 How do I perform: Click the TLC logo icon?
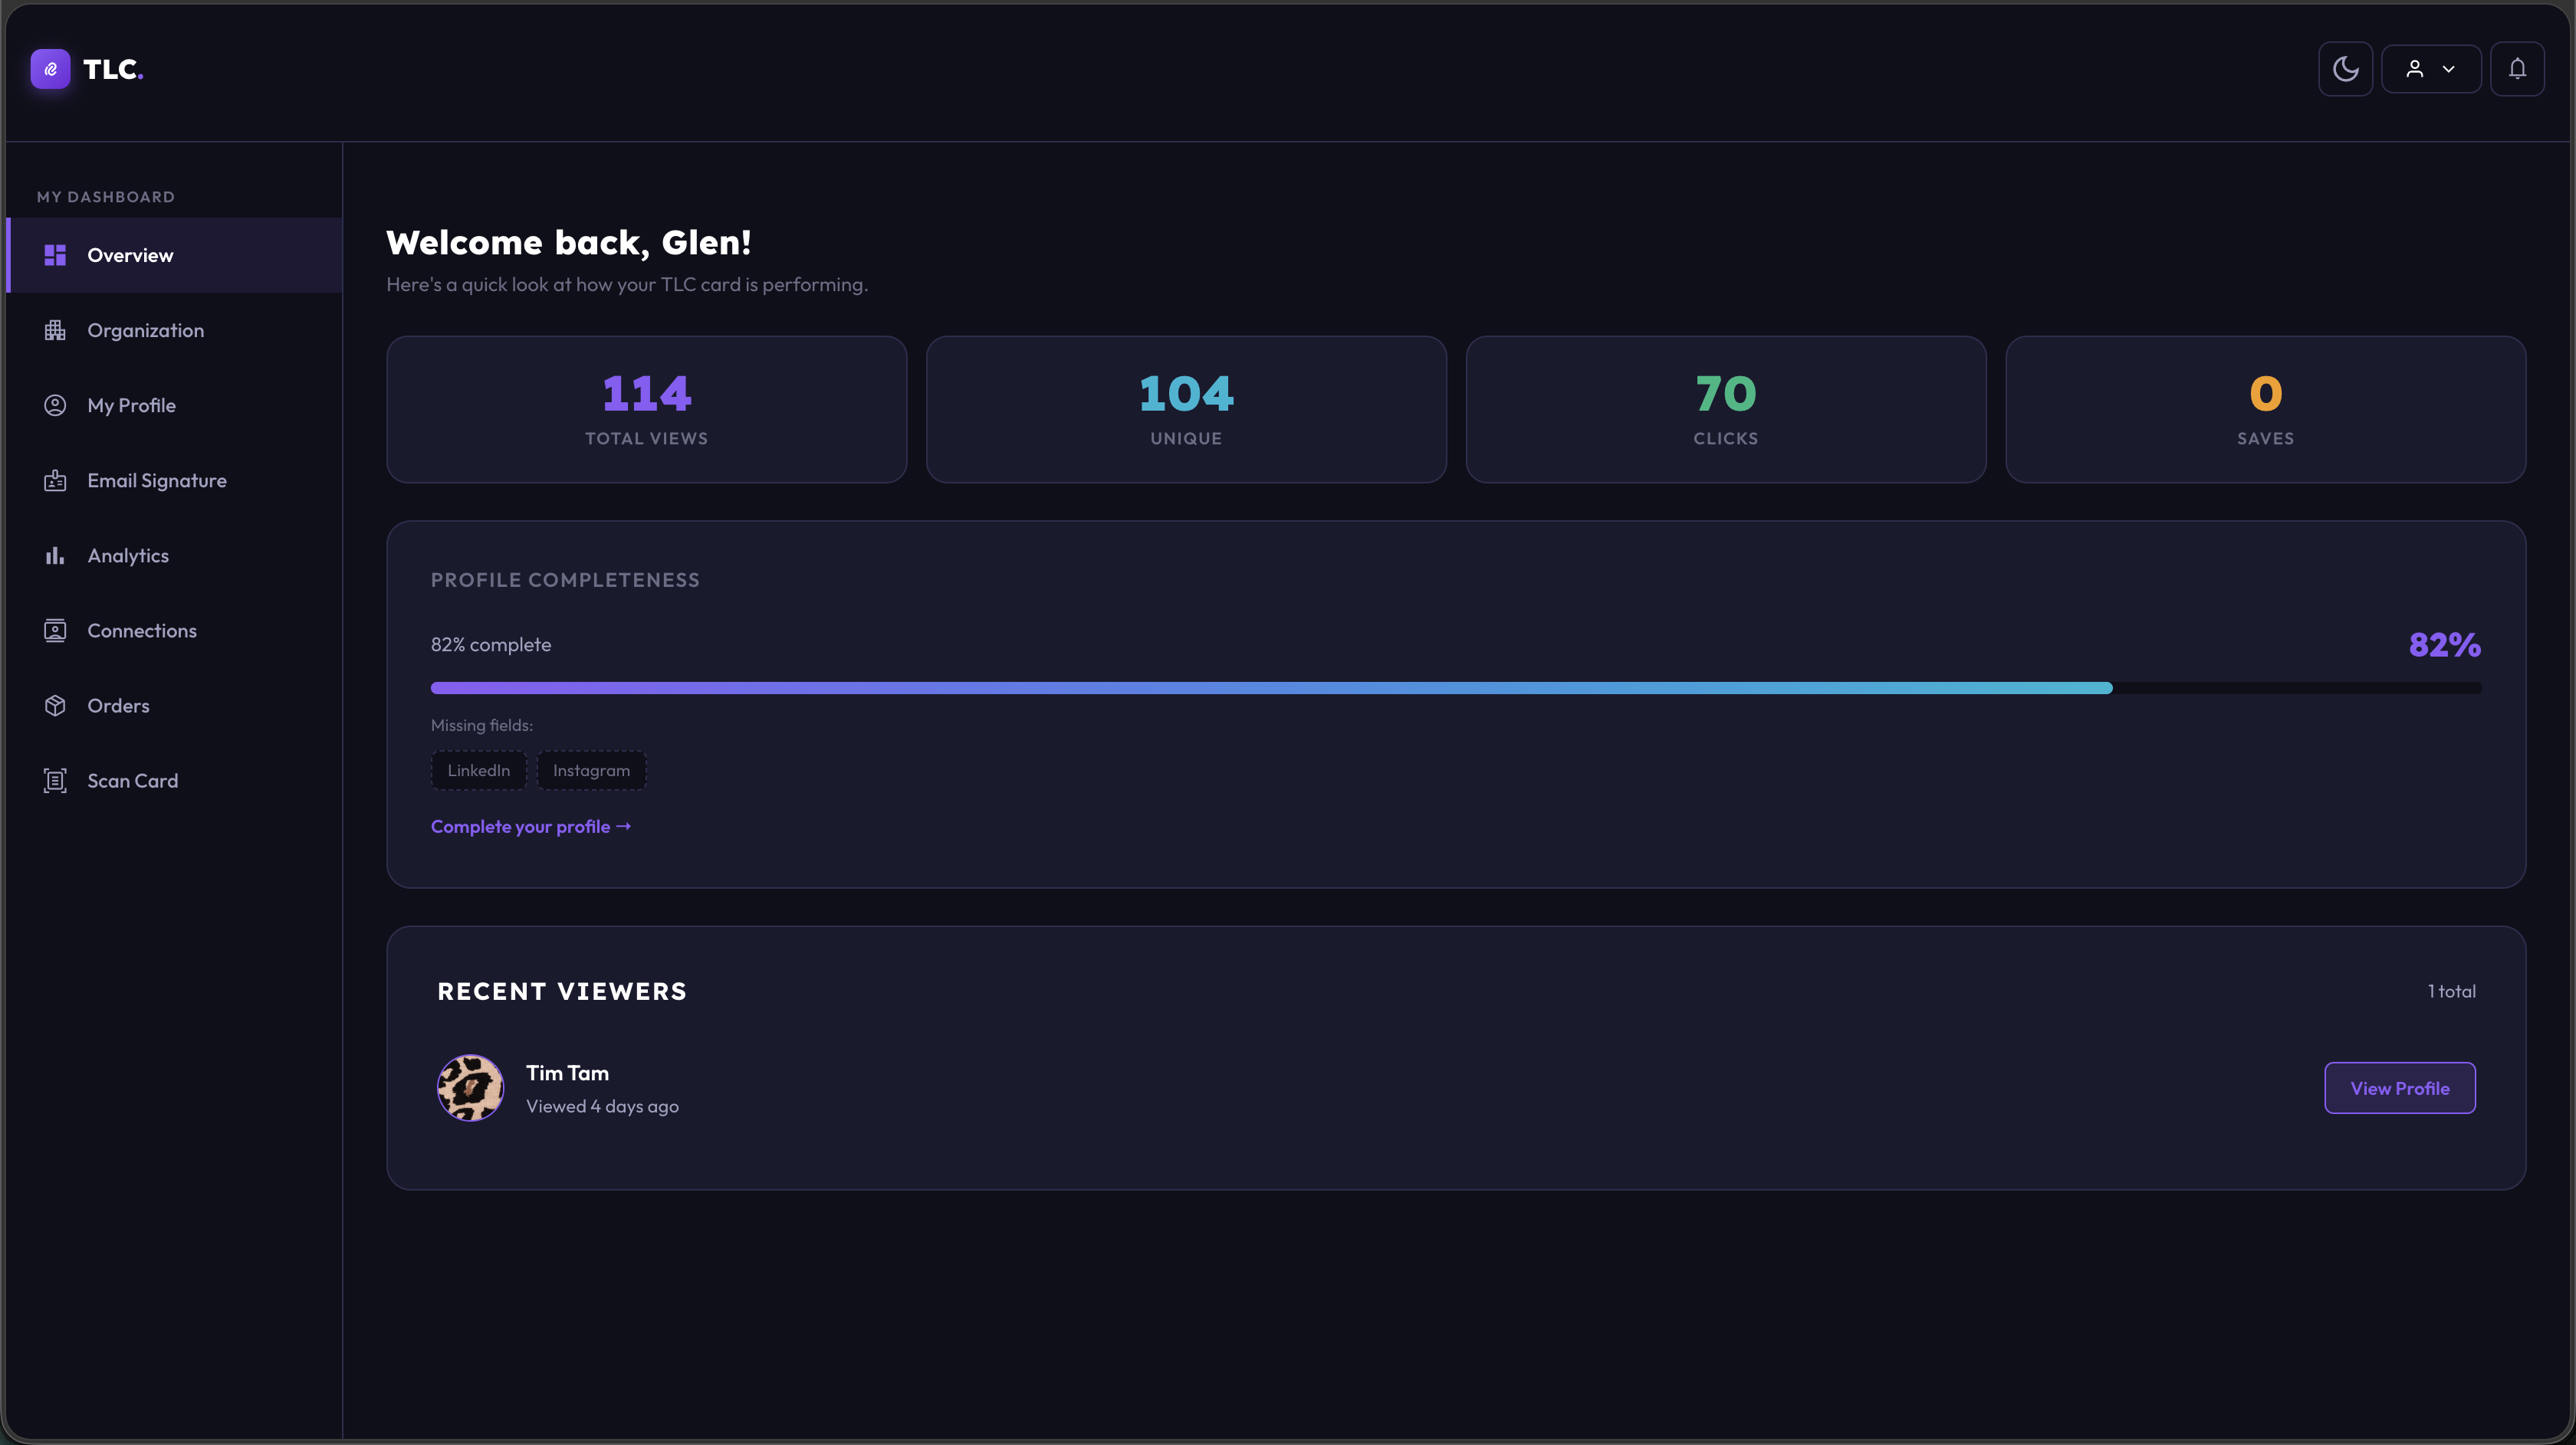click(x=50, y=69)
